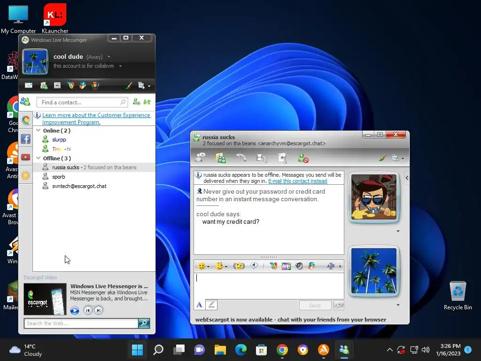481x361 pixels.
Task: Click E-mail this contact instead link
Action: coord(297,181)
